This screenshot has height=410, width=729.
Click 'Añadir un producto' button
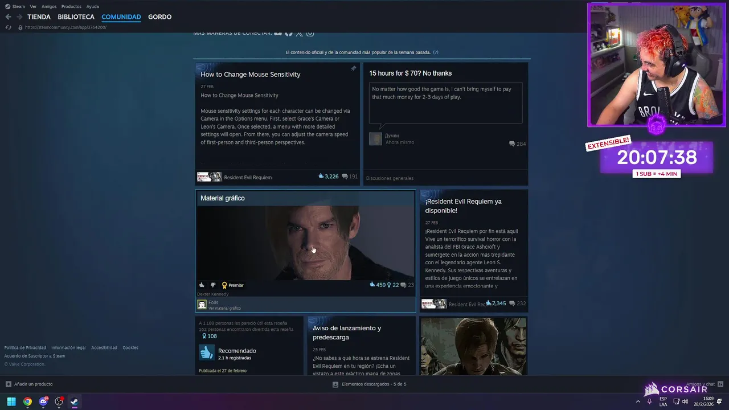pyautogui.click(x=29, y=384)
